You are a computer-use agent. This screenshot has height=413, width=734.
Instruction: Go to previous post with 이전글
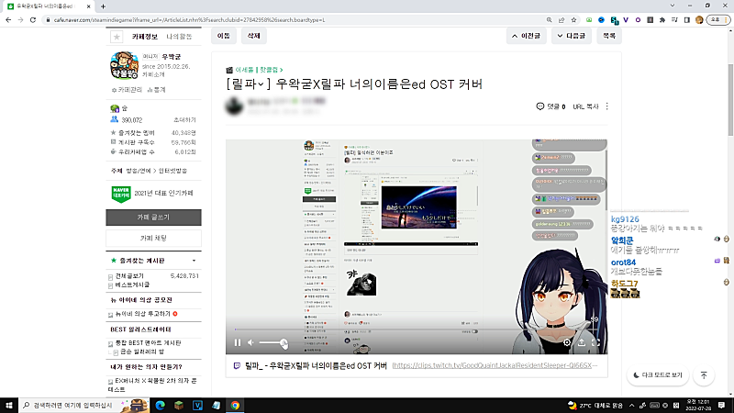[526, 36]
